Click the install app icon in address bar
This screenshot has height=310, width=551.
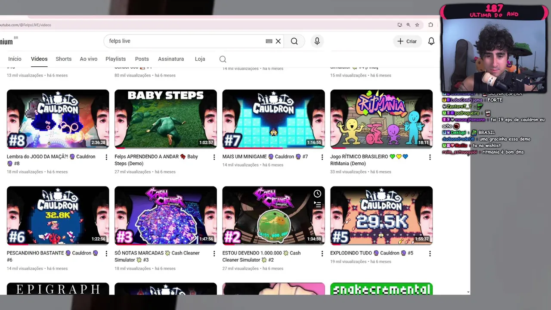(400, 25)
